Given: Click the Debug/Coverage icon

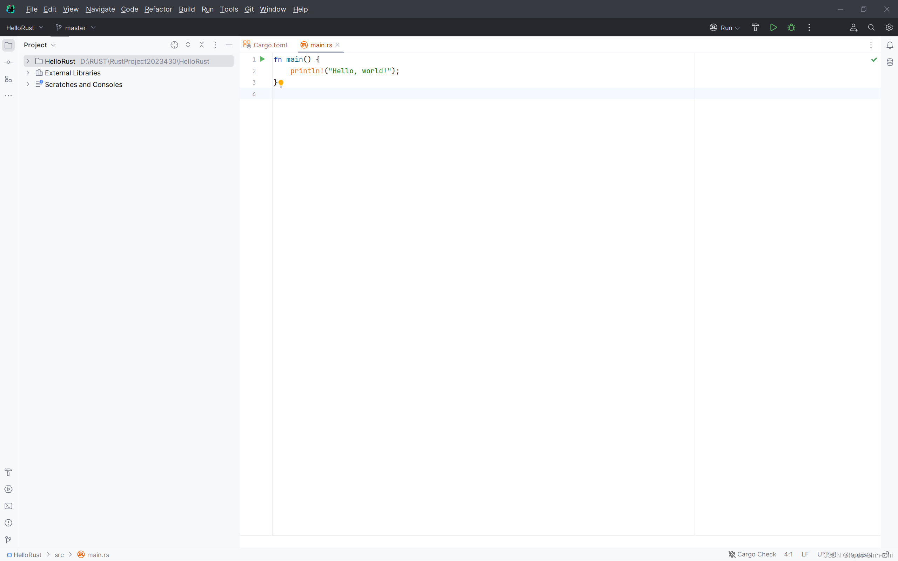Looking at the screenshot, I should pos(791,27).
